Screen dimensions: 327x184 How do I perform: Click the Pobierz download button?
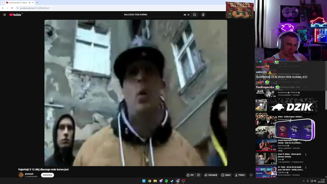coord(240,175)
